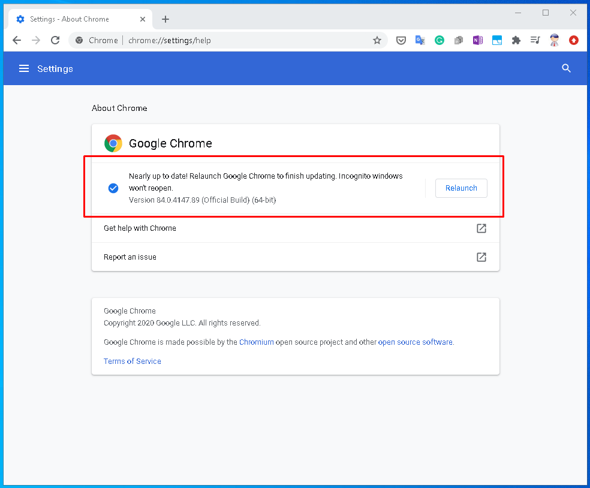This screenshot has width=590, height=488.
Task: Open external link icon for Report an issue
Action: coord(481,257)
